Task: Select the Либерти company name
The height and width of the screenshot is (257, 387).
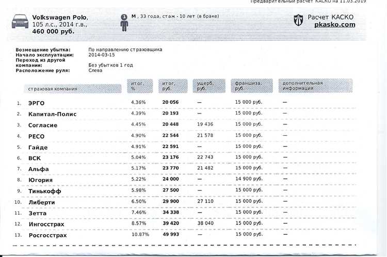Action: click(x=42, y=202)
